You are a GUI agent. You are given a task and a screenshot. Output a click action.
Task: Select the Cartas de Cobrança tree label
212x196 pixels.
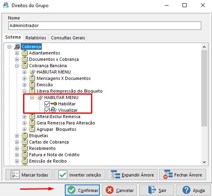click(x=49, y=142)
